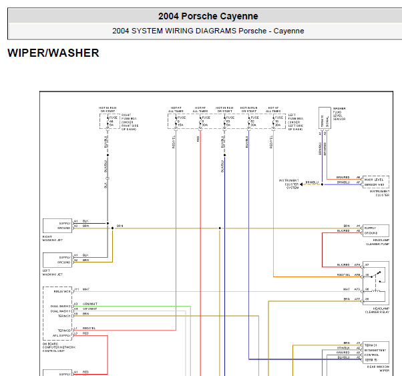Click SIGNAL terminal in washer fluid level sensor
The image size is (402, 376).
pos(327,122)
